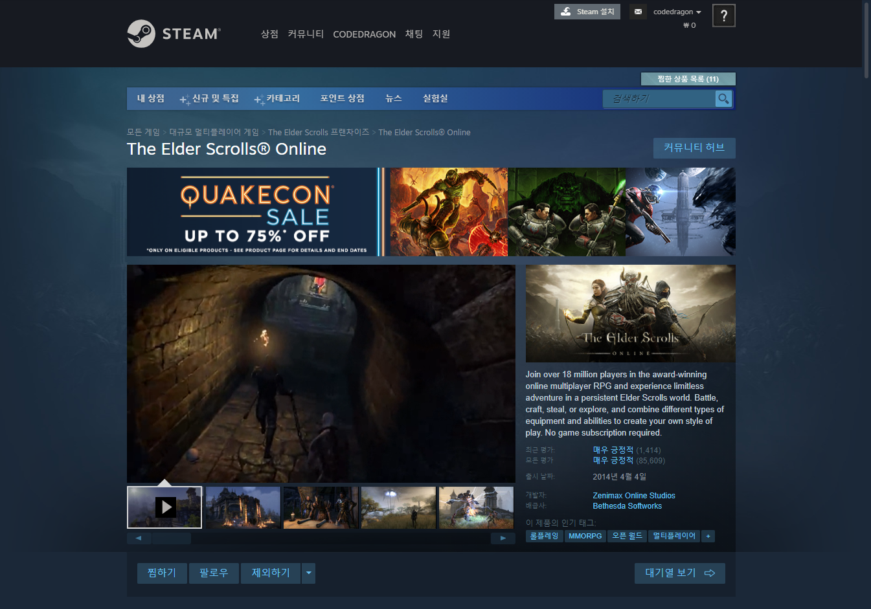Click 찜하기 wishlist button
Image resolution: width=871 pixels, height=609 pixels.
click(162, 573)
